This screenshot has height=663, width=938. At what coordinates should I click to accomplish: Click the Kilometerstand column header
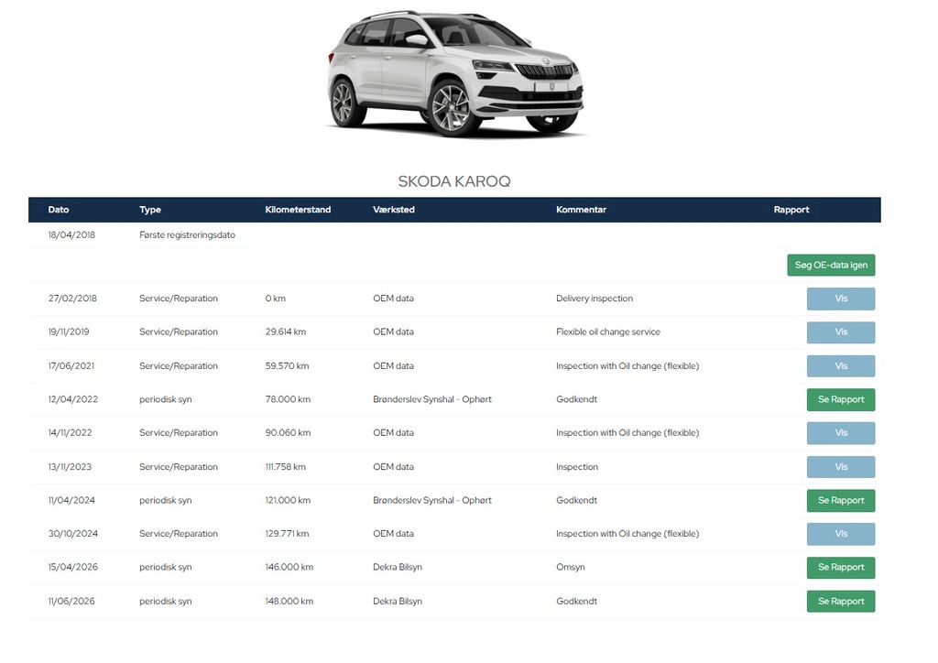tap(298, 210)
